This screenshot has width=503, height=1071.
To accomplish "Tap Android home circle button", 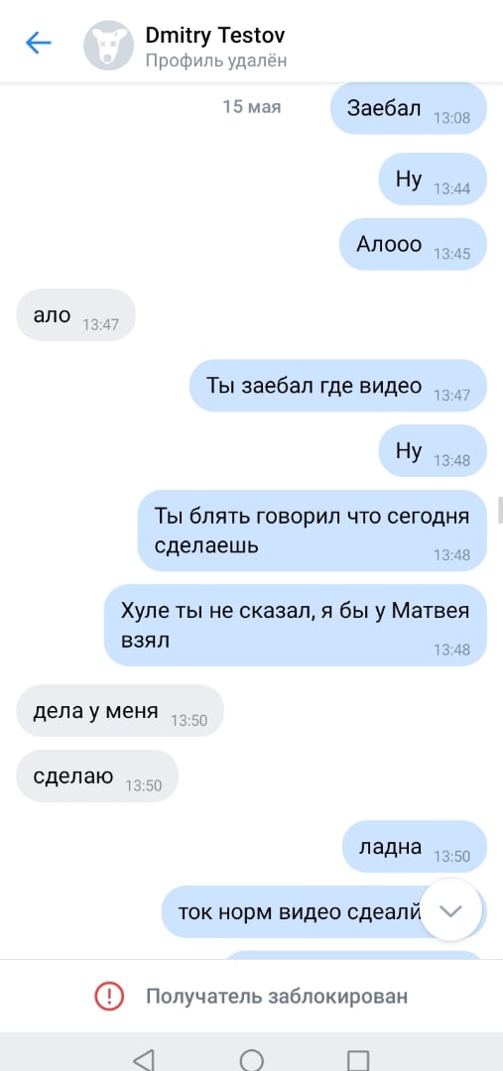I will (252, 1059).
